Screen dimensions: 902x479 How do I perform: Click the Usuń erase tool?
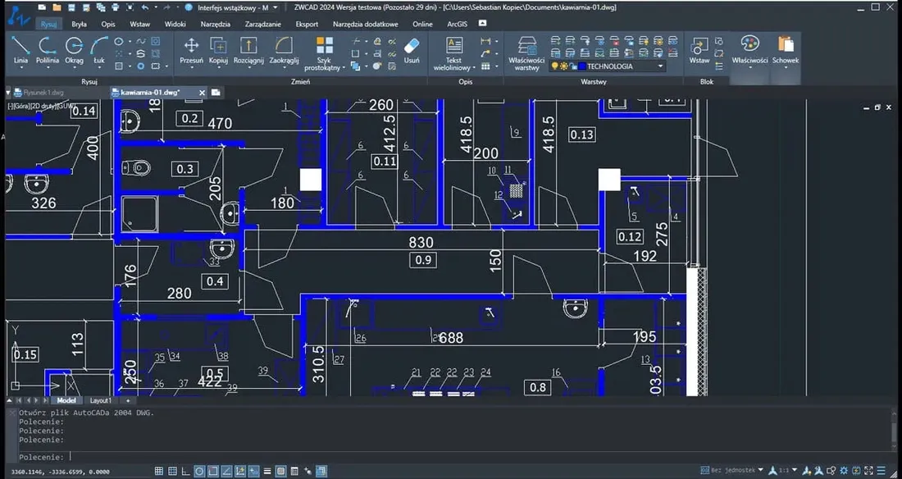pyautogui.click(x=412, y=51)
